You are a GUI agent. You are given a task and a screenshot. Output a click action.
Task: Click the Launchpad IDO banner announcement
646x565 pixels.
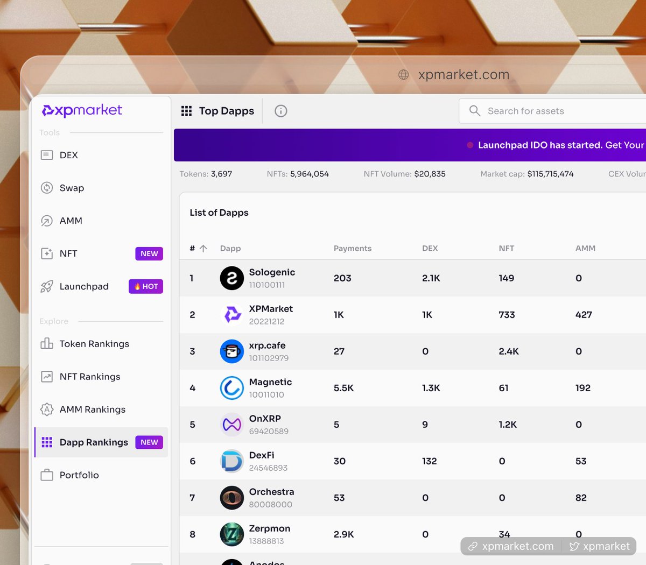(538, 145)
